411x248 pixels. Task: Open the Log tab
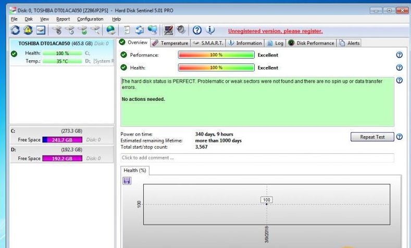(x=275, y=43)
